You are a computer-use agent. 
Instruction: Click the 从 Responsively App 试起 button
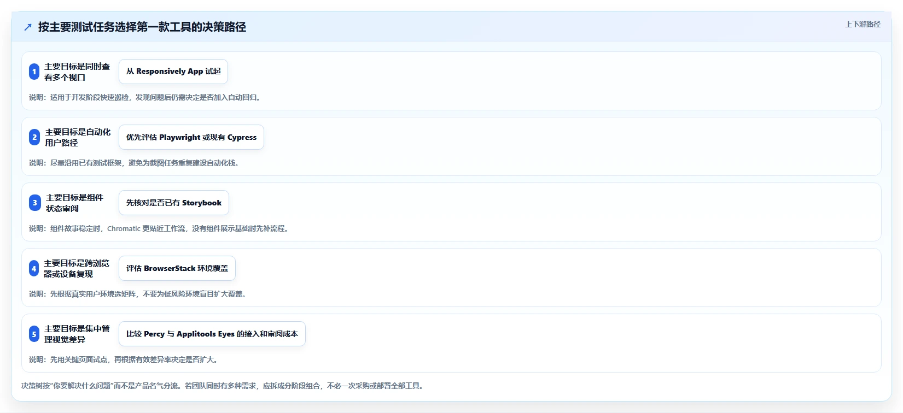coord(173,72)
